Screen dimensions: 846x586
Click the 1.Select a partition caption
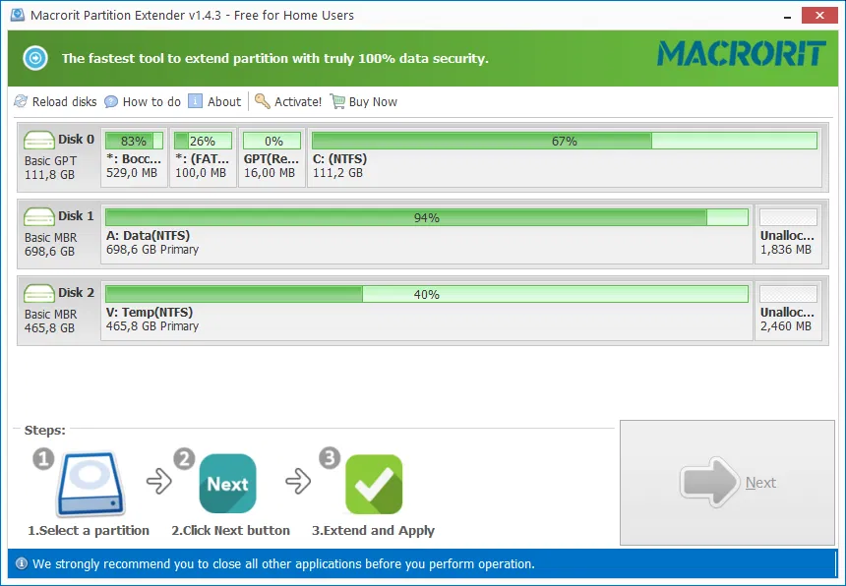89,531
